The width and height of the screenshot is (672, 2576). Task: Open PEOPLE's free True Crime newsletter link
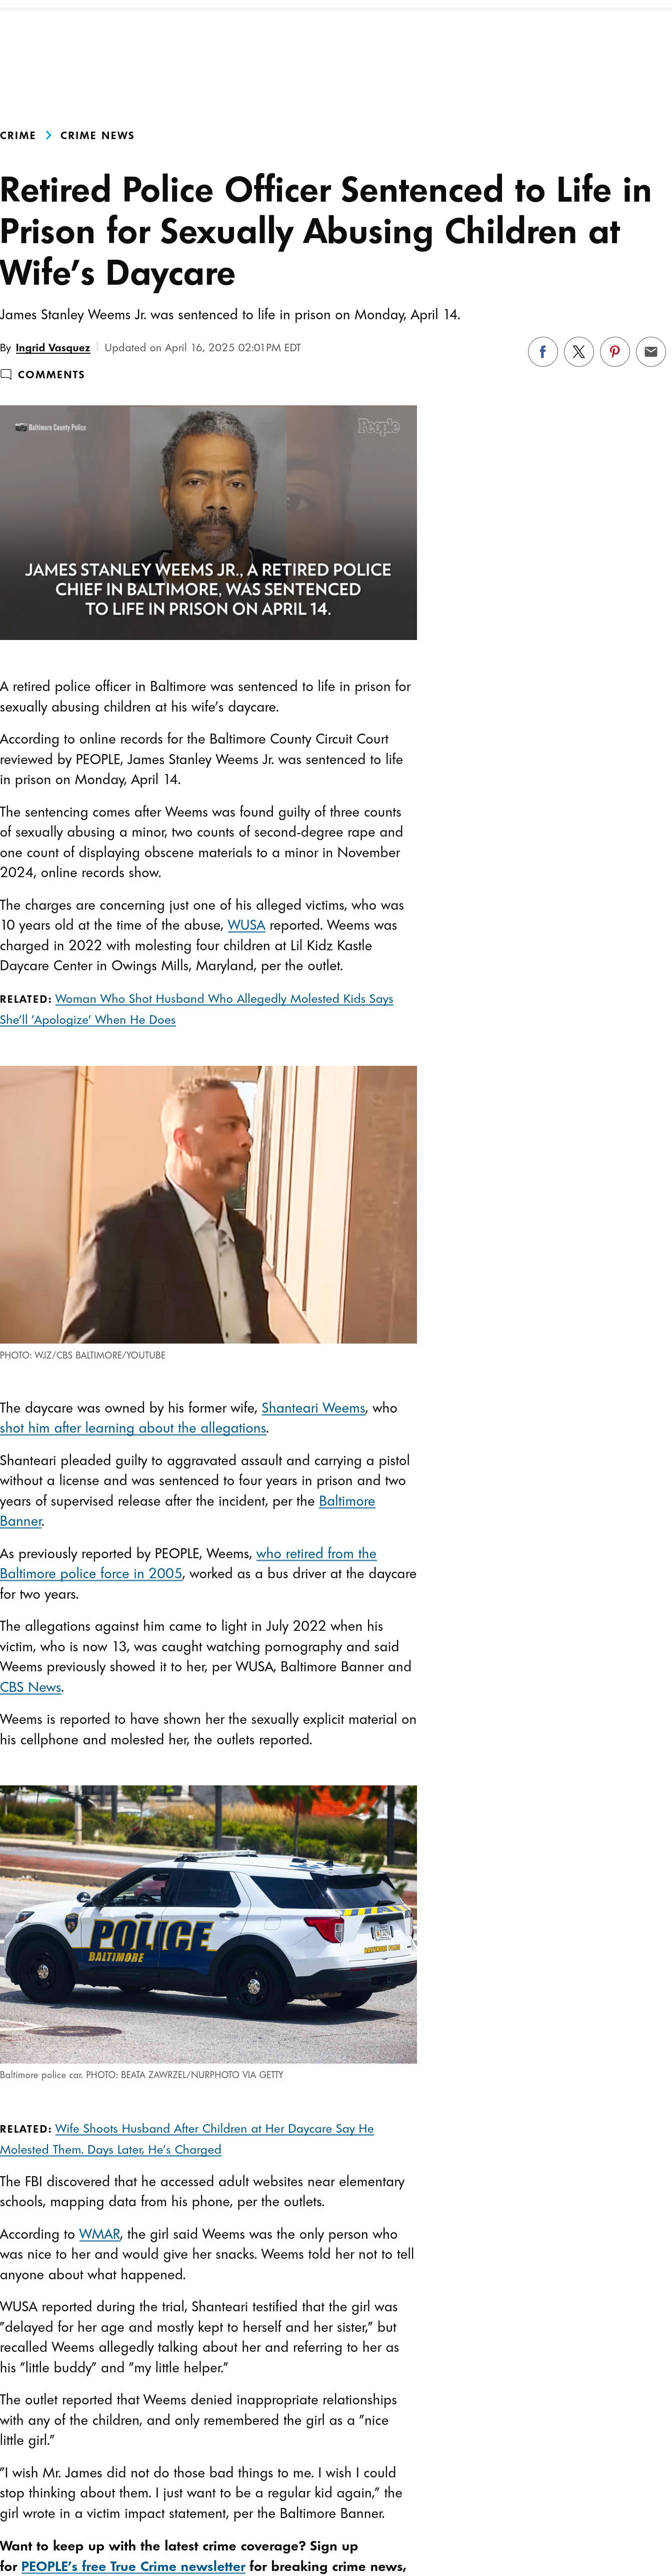(133, 2566)
